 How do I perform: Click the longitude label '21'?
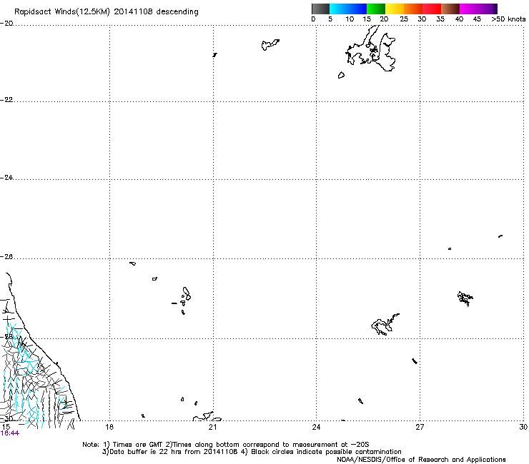click(x=212, y=427)
